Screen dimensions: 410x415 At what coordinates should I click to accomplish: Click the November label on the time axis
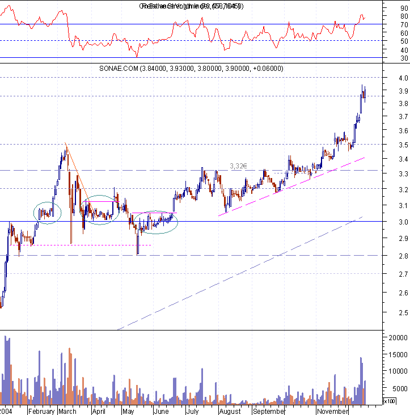coord(332,411)
